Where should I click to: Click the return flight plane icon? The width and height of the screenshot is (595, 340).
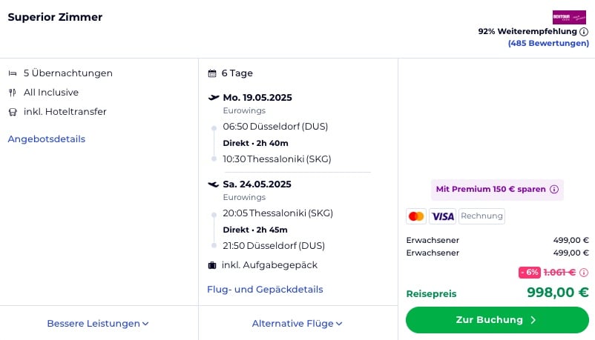pyautogui.click(x=214, y=184)
